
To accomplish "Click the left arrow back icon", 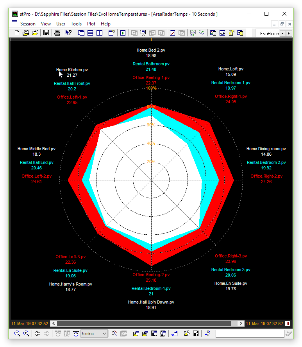I will [38, 333].
